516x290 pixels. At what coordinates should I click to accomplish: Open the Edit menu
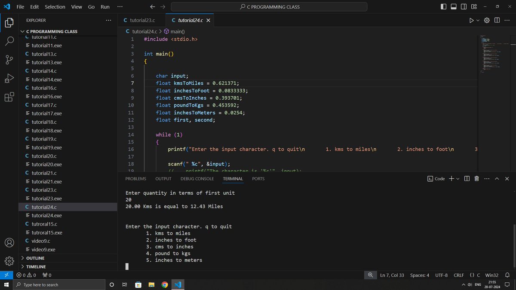34,7
